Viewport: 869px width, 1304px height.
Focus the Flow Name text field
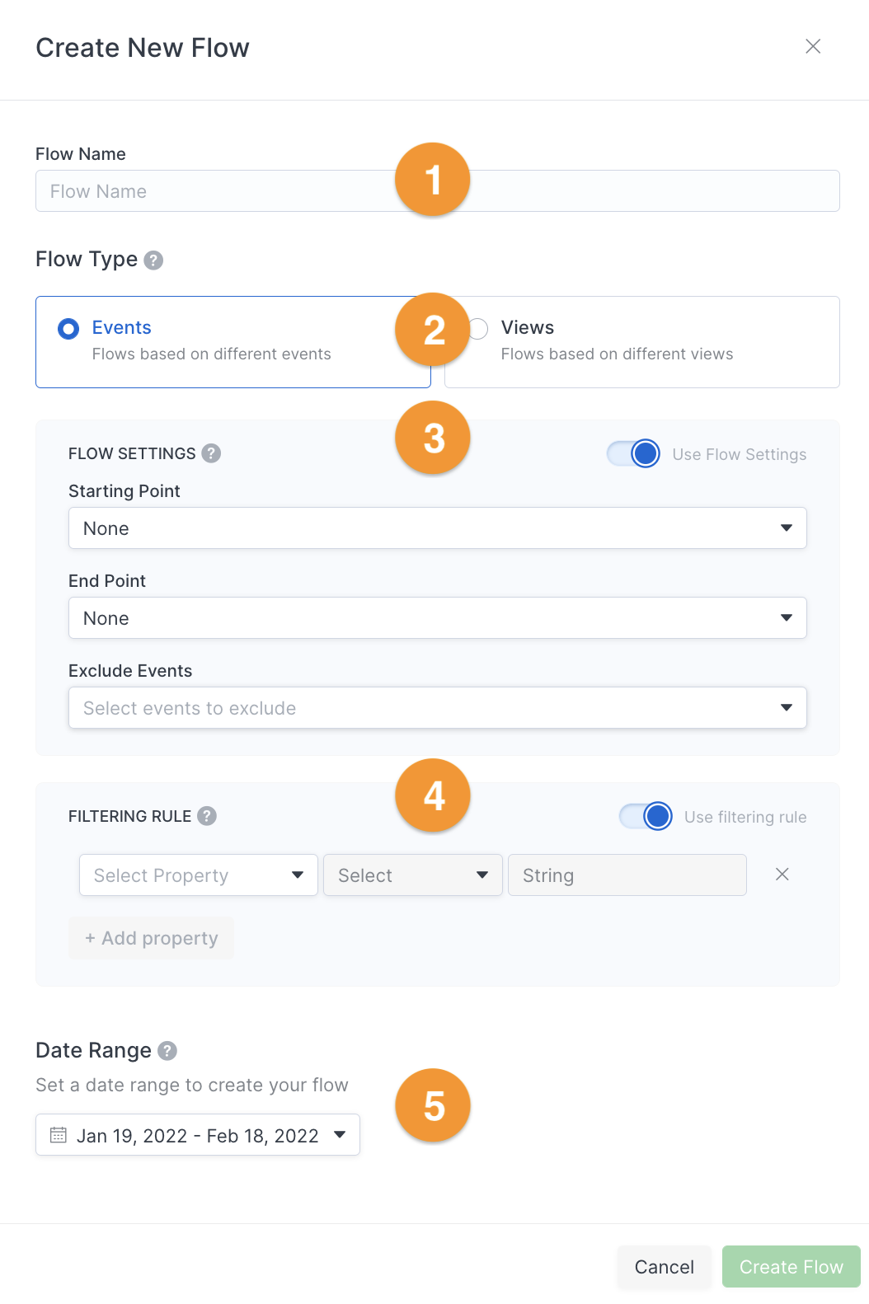coord(438,191)
